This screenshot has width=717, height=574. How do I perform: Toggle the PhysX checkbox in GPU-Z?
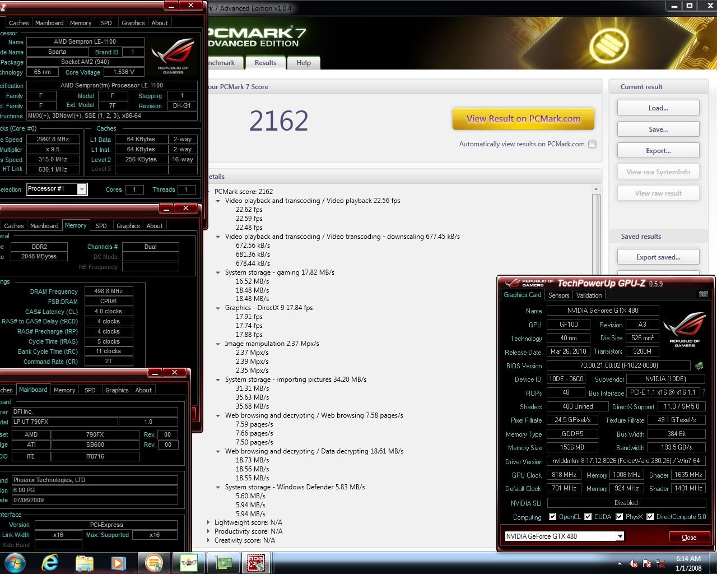pyautogui.click(x=620, y=517)
